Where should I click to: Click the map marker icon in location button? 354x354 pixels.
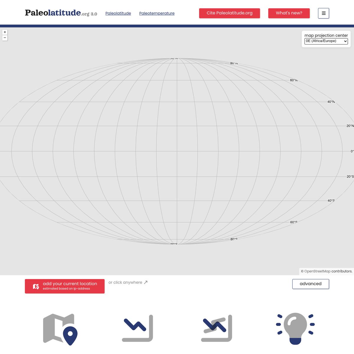tap(36, 286)
